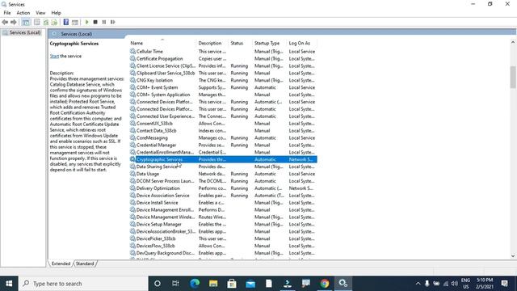The height and width of the screenshot is (291, 517).
Task: Select the Cryptographic Services row
Action: point(223,159)
